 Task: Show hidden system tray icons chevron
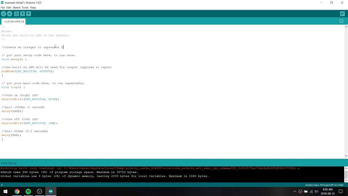[x=295, y=192]
